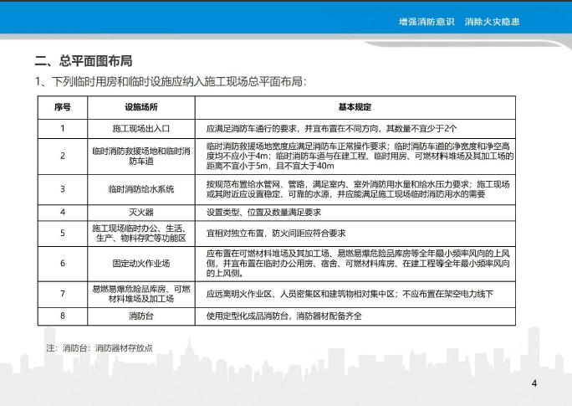
Task: Click the rule text 设置类型、位置及数量满足要求
Action: tap(263, 212)
